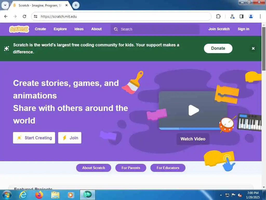Screen dimensions: 266x200
Task: Open Windows Explorer from taskbar
Action: (55, 195)
